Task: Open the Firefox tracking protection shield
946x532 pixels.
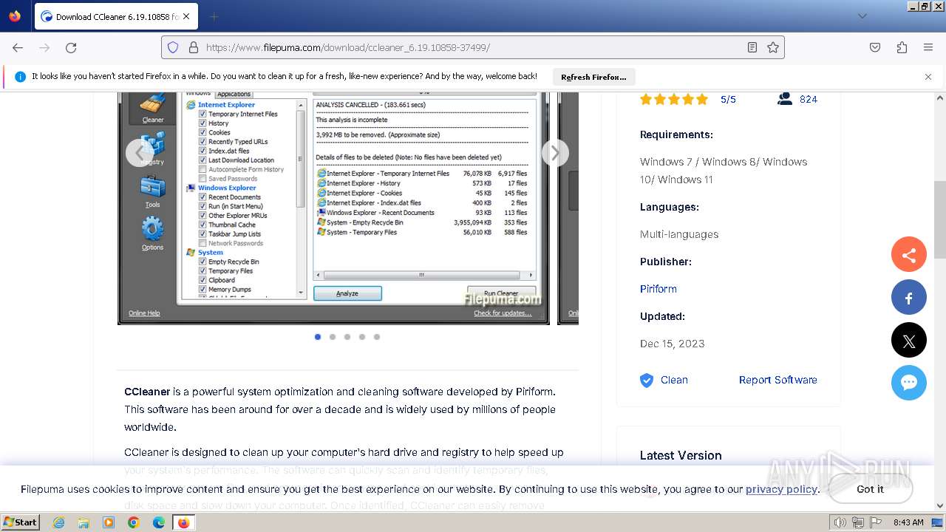Action: (173, 47)
